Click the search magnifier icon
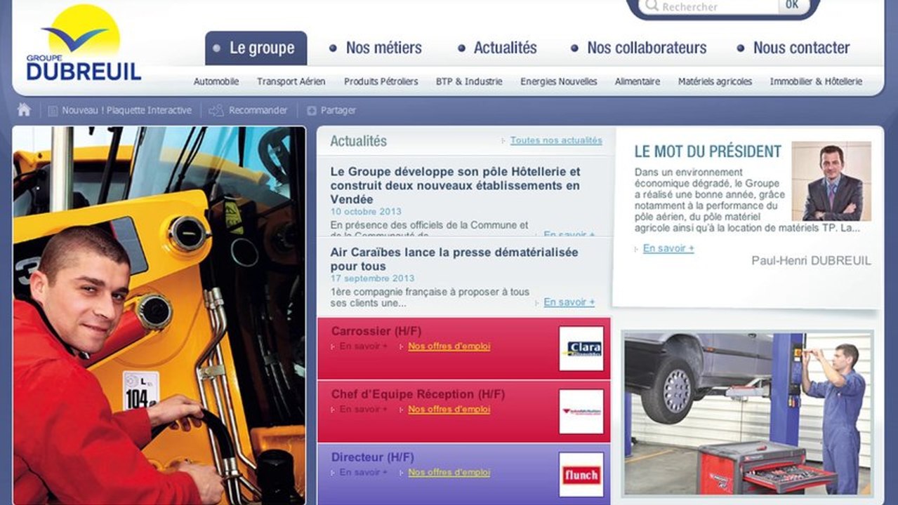898x505 pixels. tap(652, 6)
